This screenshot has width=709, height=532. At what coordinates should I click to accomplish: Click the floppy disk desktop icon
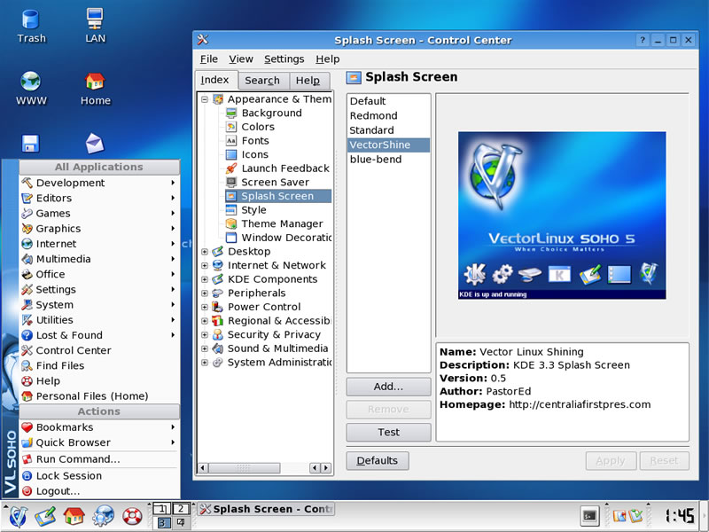pyautogui.click(x=31, y=144)
